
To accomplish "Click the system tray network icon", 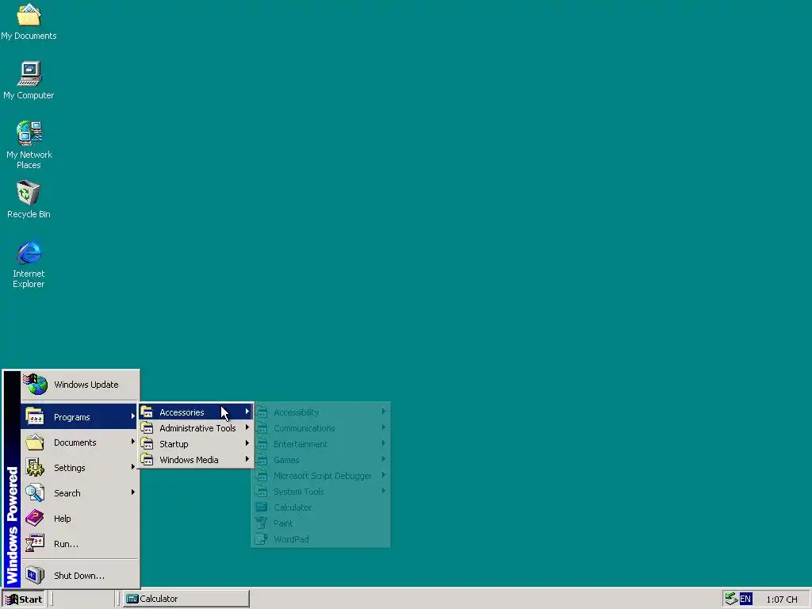I will 730,599.
